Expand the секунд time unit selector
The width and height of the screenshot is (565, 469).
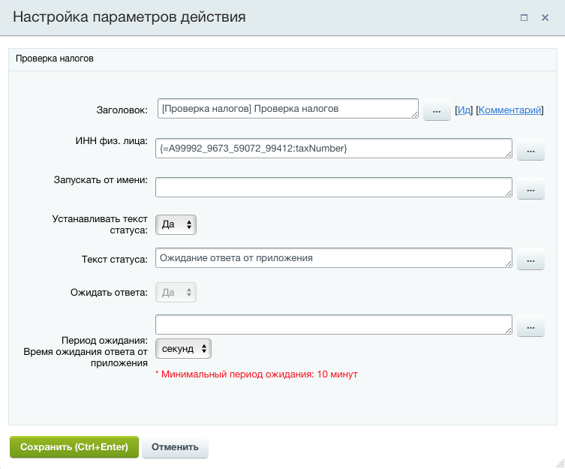[x=183, y=349]
